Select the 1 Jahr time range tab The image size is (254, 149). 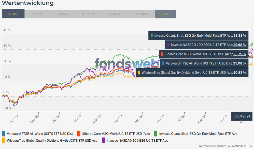coord(13,14)
